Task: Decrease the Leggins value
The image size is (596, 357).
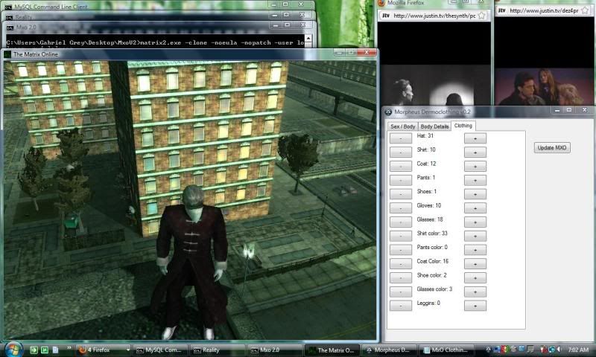Action: pos(401,306)
